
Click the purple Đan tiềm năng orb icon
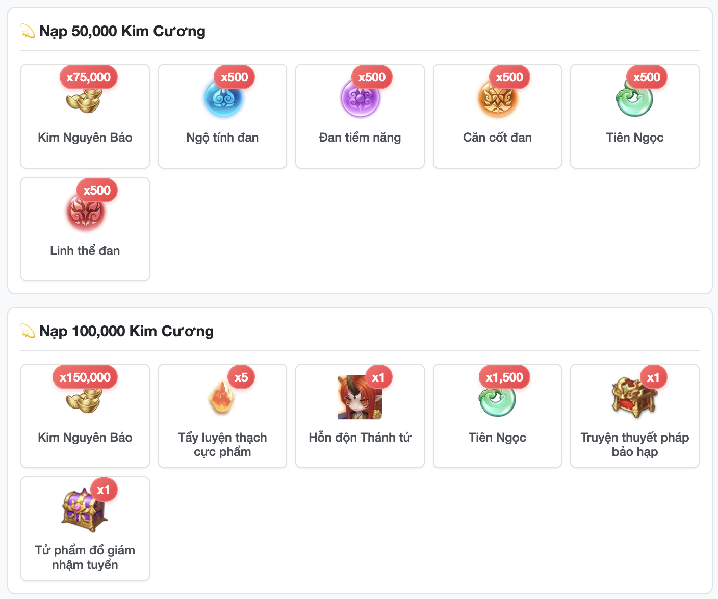[x=360, y=98]
